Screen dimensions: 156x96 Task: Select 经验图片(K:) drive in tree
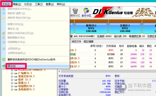click(26, 86)
